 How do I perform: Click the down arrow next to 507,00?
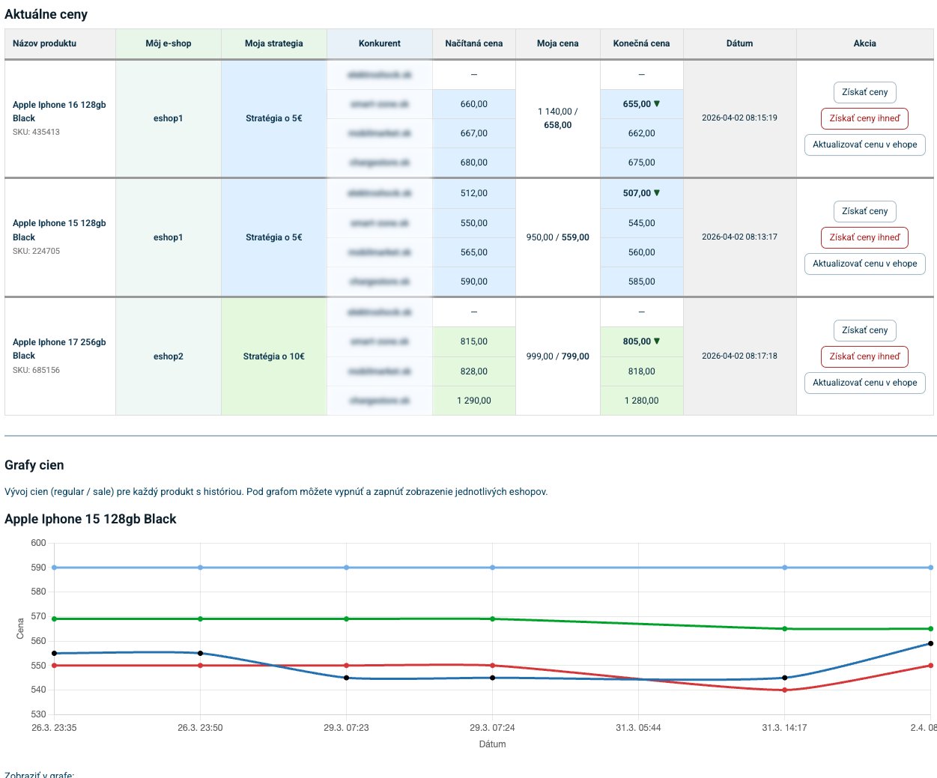657,193
